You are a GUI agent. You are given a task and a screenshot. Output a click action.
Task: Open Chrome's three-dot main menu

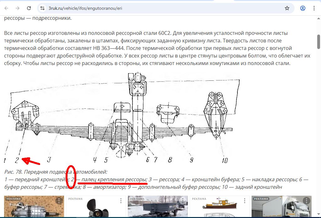coord(314,8)
